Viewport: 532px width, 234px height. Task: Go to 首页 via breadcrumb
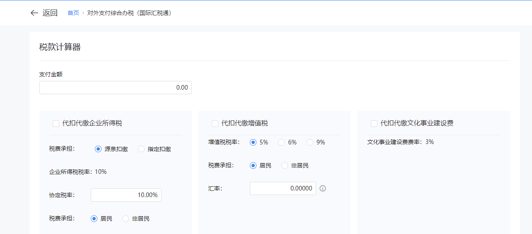pos(73,13)
